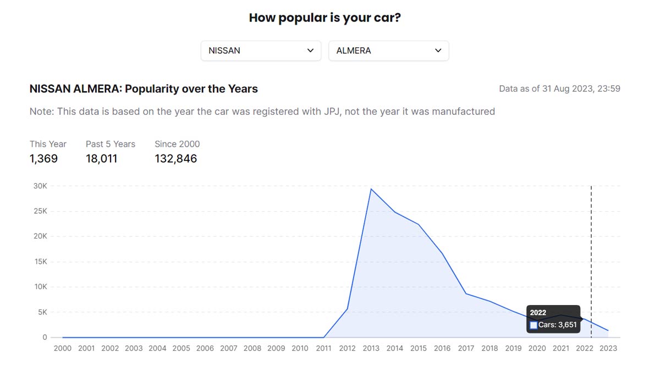
Task: Click the dashed vertical line marker
Action: [591, 247]
